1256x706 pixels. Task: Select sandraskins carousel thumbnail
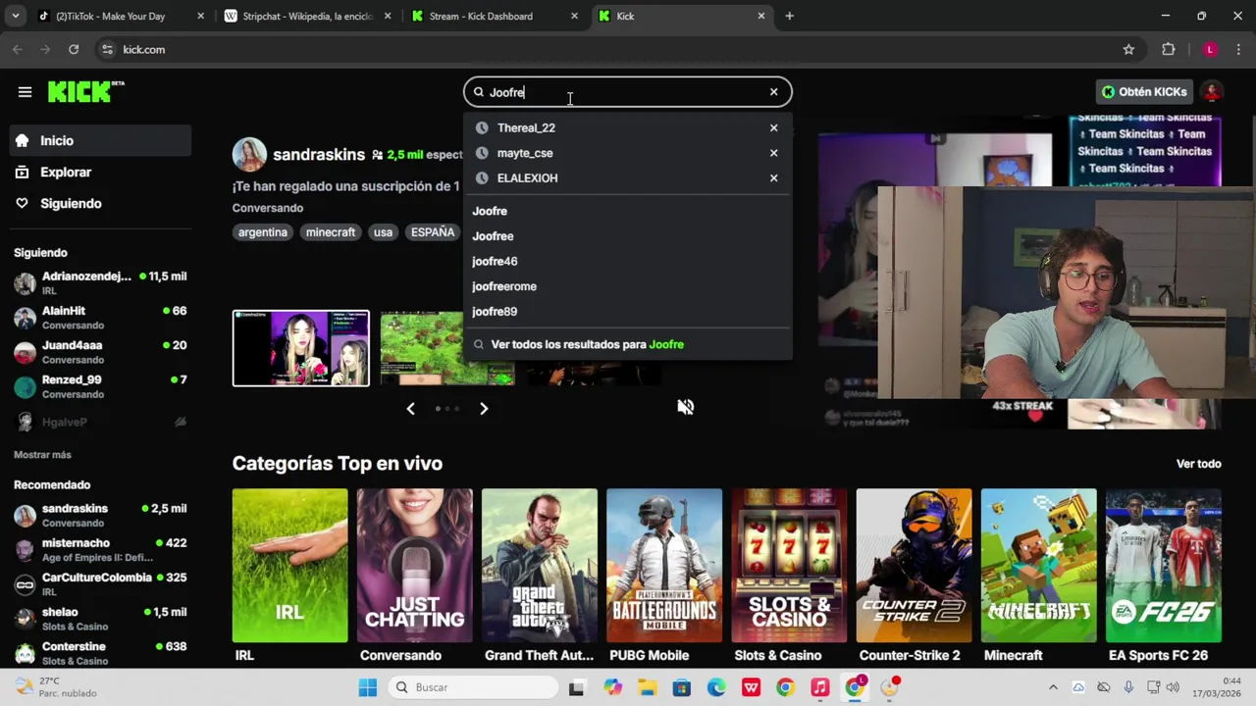(301, 348)
